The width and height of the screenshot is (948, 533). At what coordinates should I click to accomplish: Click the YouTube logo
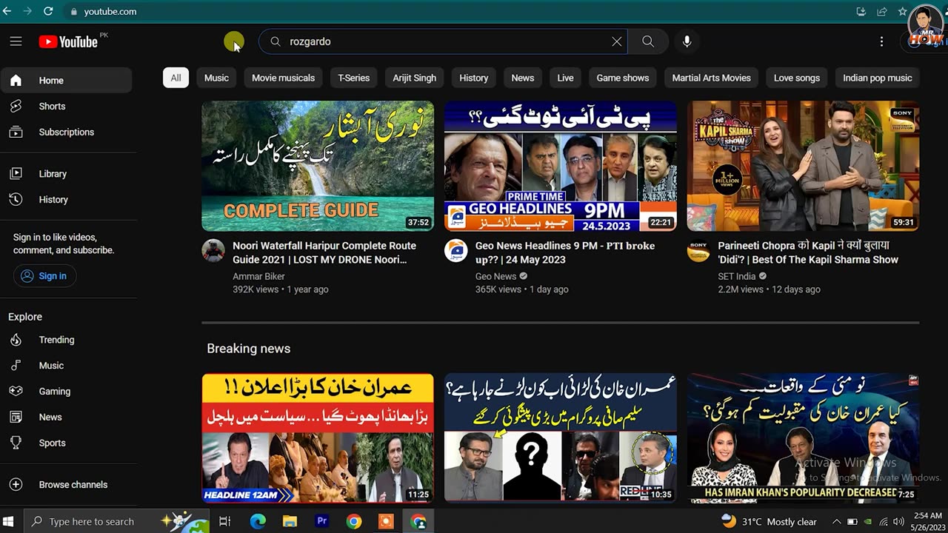pos(69,42)
